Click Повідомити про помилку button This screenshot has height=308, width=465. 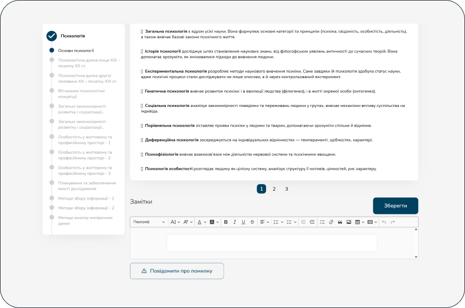[x=177, y=271]
